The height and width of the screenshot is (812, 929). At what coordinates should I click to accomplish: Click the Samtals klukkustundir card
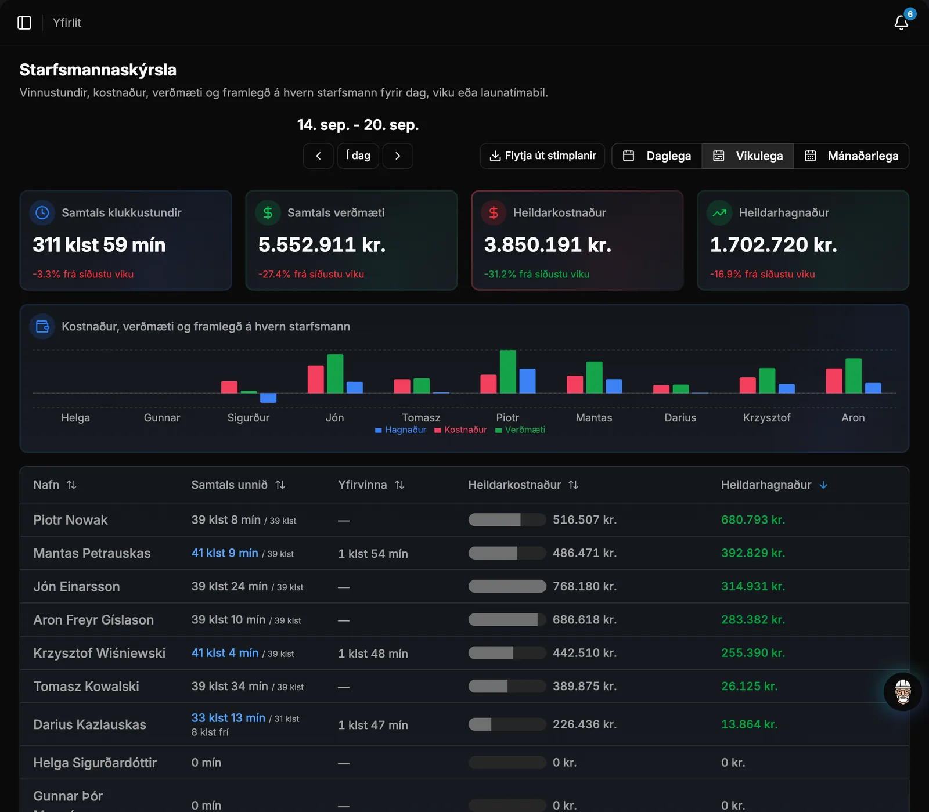pyautogui.click(x=126, y=240)
